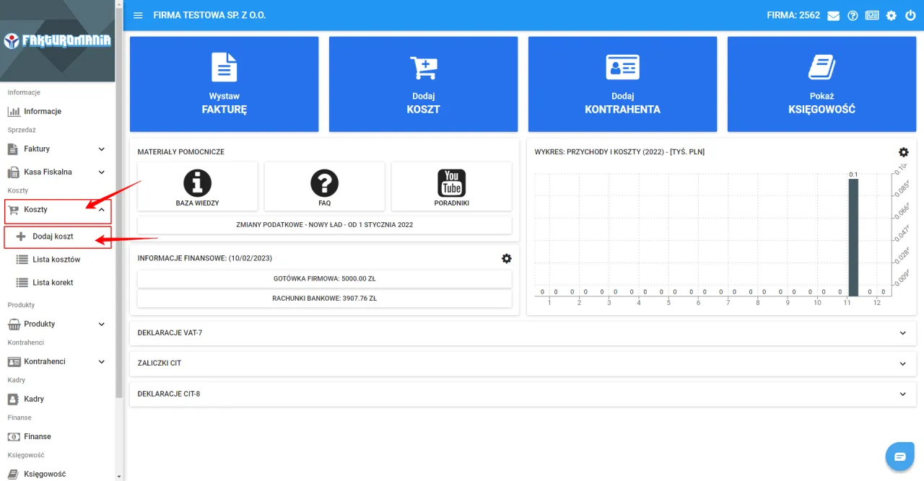Click the power logout icon
Image resolution: width=924 pixels, height=481 pixels.
910,16
